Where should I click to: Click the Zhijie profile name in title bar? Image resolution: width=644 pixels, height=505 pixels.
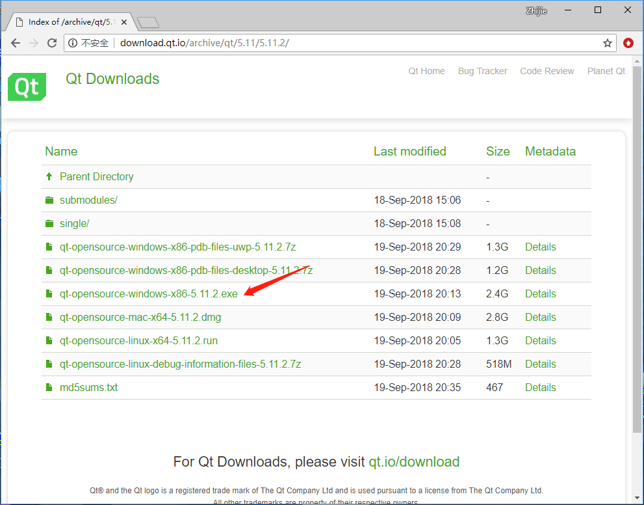536,10
